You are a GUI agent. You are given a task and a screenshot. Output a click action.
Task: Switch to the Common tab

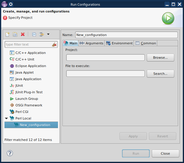point(146,43)
